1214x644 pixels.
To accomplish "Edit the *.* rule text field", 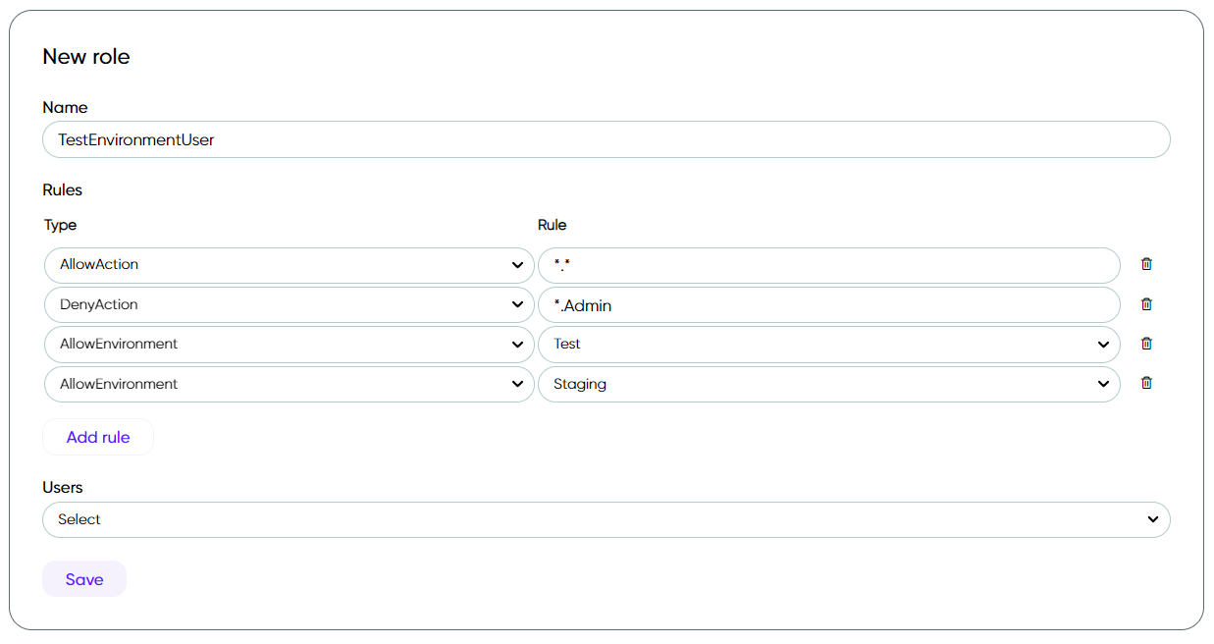I will pos(829,265).
